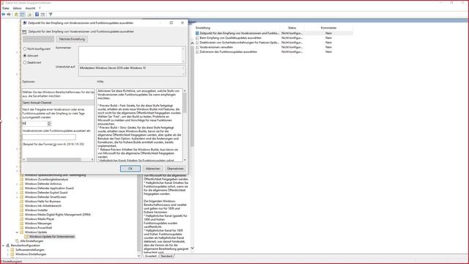
Task: Click the Abbrechen button
Action: click(x=152, y=169)
